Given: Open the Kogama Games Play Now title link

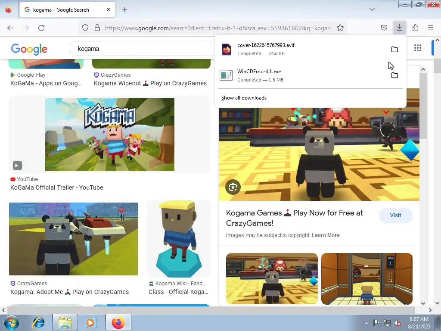Looking at the screenshot, I should tap(295, 218).
